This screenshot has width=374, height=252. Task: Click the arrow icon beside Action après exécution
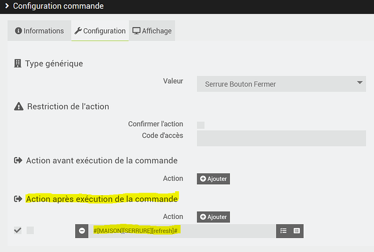pos(18,199)
